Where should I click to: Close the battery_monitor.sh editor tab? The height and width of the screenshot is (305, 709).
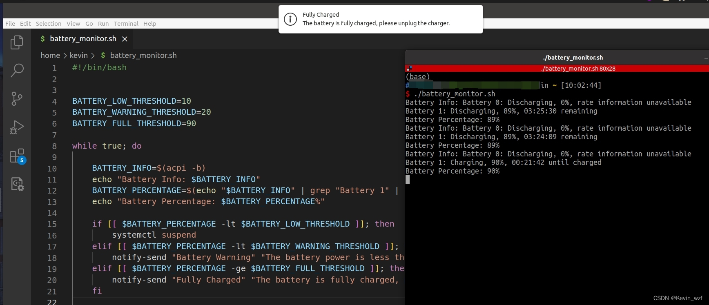point(125,39)
